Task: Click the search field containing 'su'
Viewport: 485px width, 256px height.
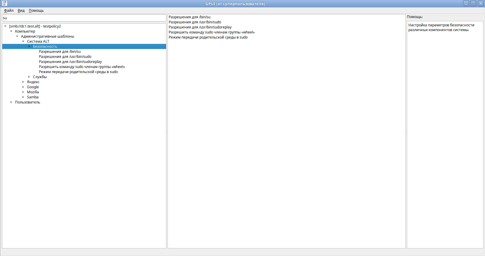Action: (84, 18)
